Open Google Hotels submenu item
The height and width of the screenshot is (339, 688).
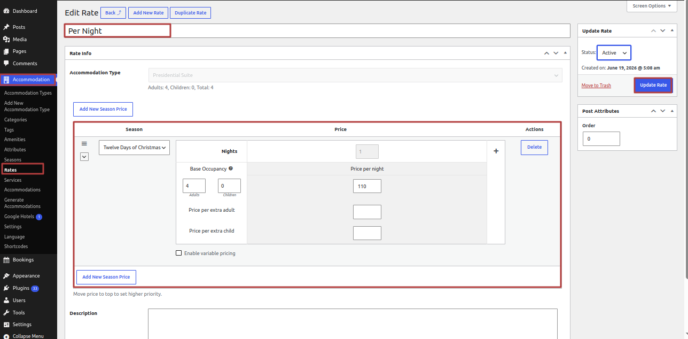[23, 217]
